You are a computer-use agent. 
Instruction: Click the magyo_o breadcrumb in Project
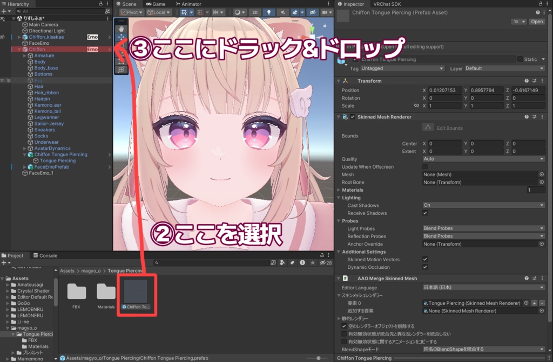coord(91,270)
